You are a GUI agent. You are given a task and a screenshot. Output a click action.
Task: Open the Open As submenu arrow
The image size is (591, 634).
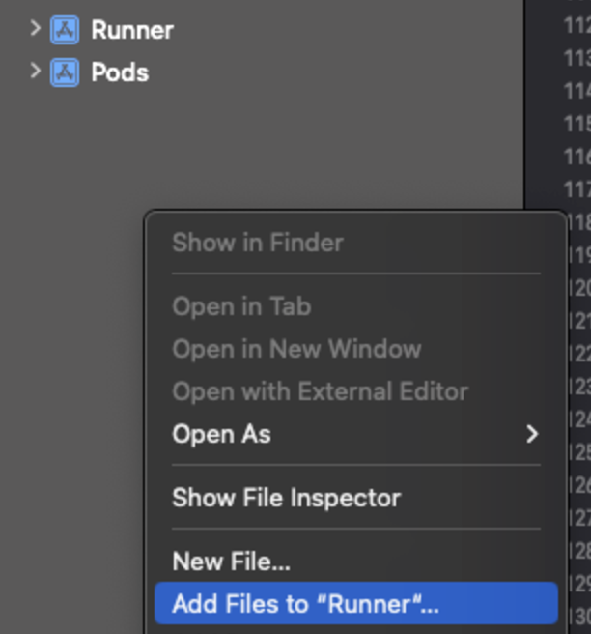(532, 434)
